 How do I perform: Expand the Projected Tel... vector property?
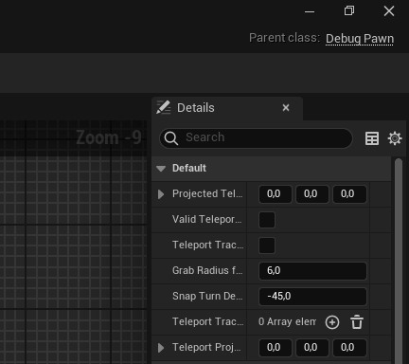coord(161,194)
